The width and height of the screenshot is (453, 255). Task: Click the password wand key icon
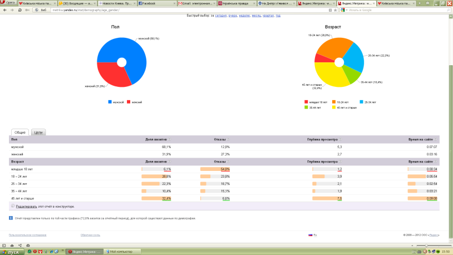(x=27, y=10)
